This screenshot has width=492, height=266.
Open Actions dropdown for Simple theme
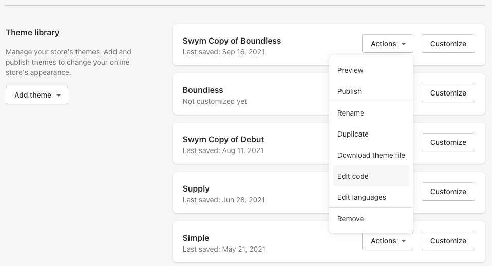point(387,241)
